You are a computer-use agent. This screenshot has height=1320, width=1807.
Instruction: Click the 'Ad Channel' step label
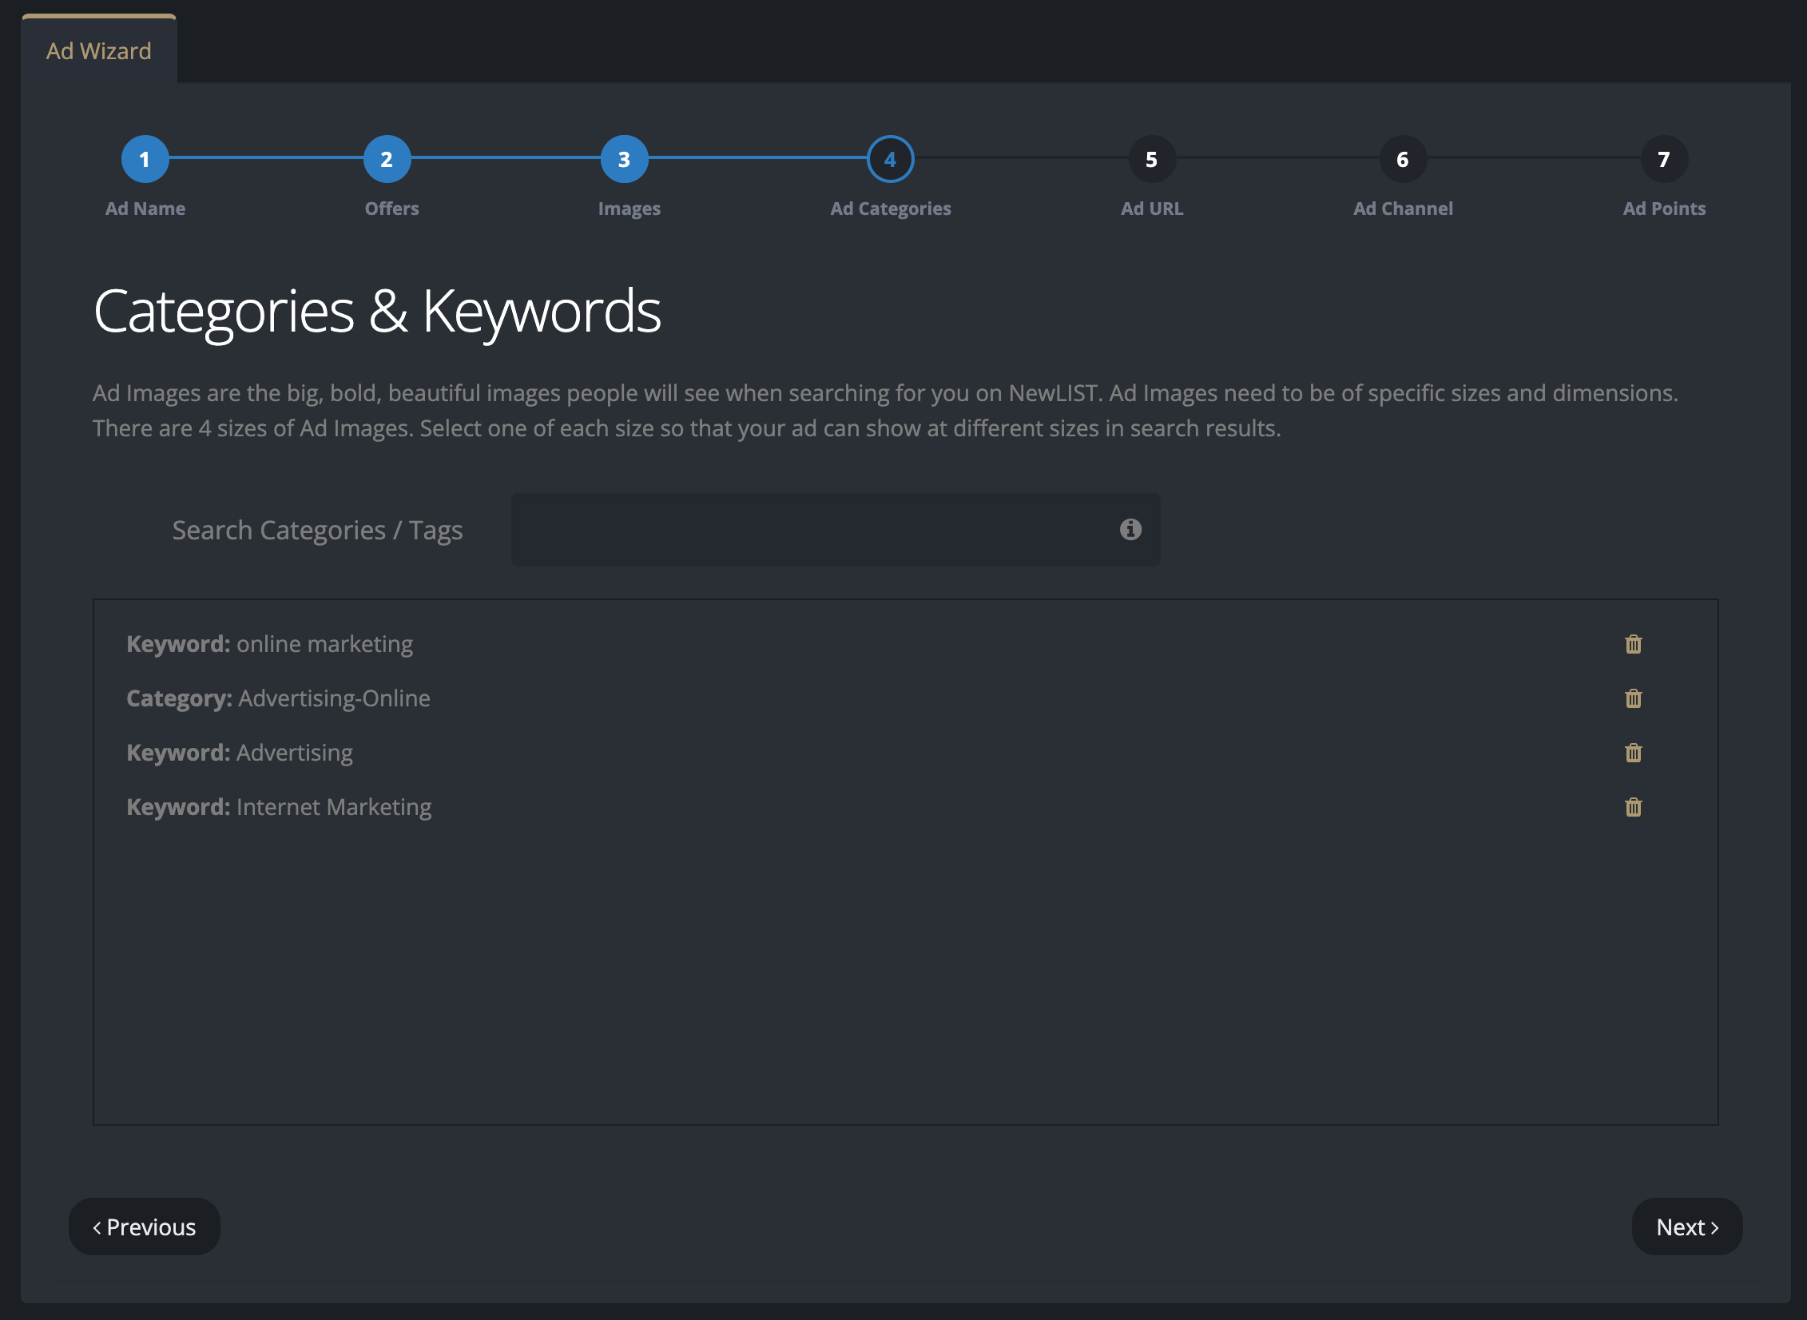point(1404,209)
